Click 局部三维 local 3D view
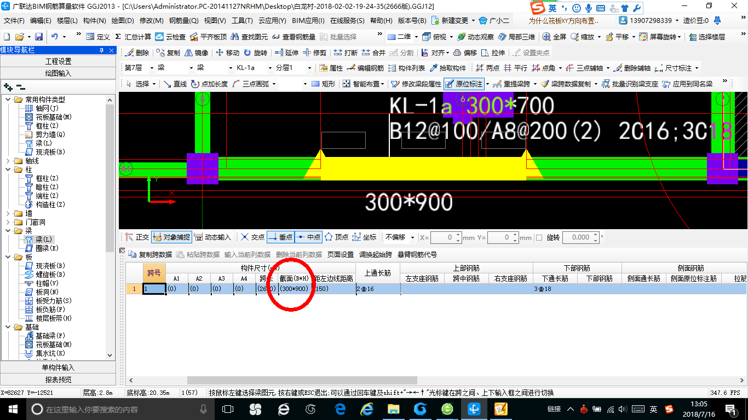 coord(516,37)
